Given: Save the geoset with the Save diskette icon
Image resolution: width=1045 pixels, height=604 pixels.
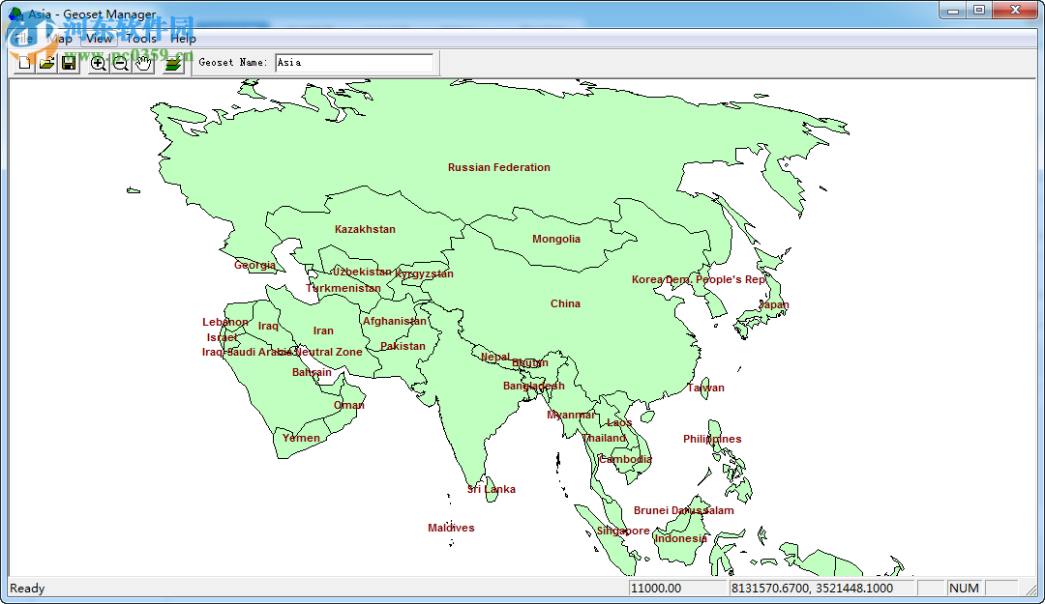Looking at the screenshot, I should coord(69,62).
